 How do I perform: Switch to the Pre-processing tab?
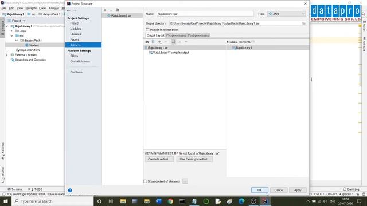[x=176, y=35]
